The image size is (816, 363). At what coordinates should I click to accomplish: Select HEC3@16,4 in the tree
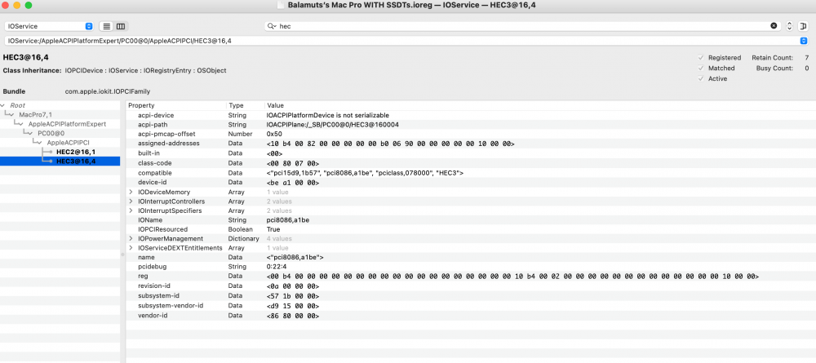75,162
